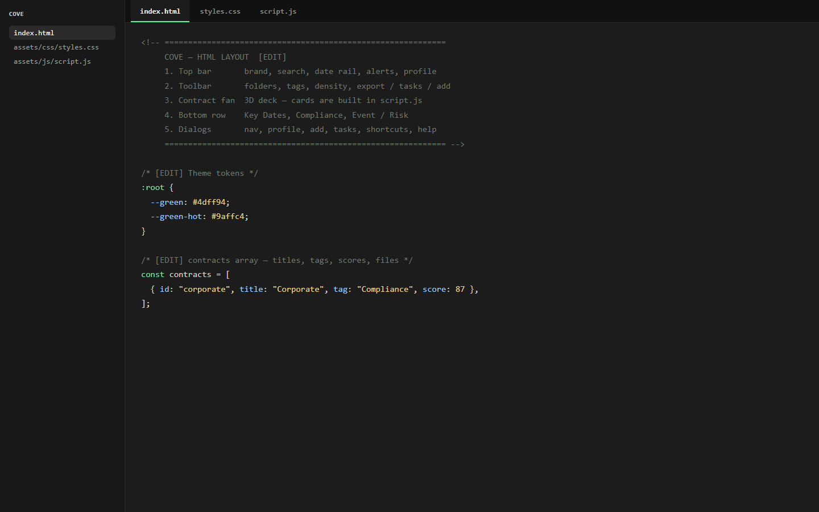Image resolution: width=819 pixels, height=512 pixels.
Task: Click the 'const contracts = [' line
Action: point(185,275)
